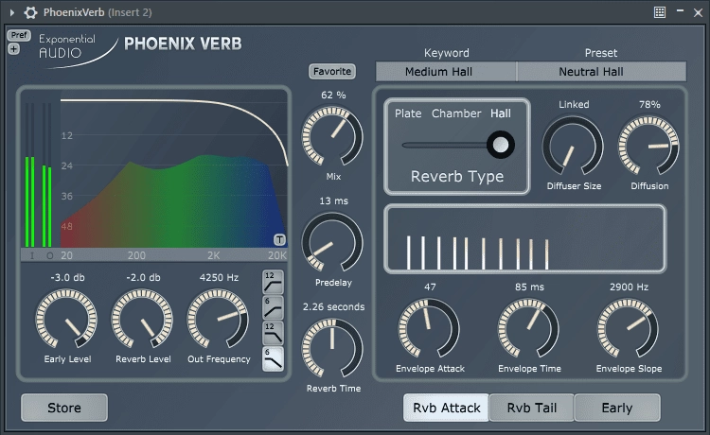710x435 pixels.
Task: Open the detailed settings grid icon
Action: click(660, 12)
